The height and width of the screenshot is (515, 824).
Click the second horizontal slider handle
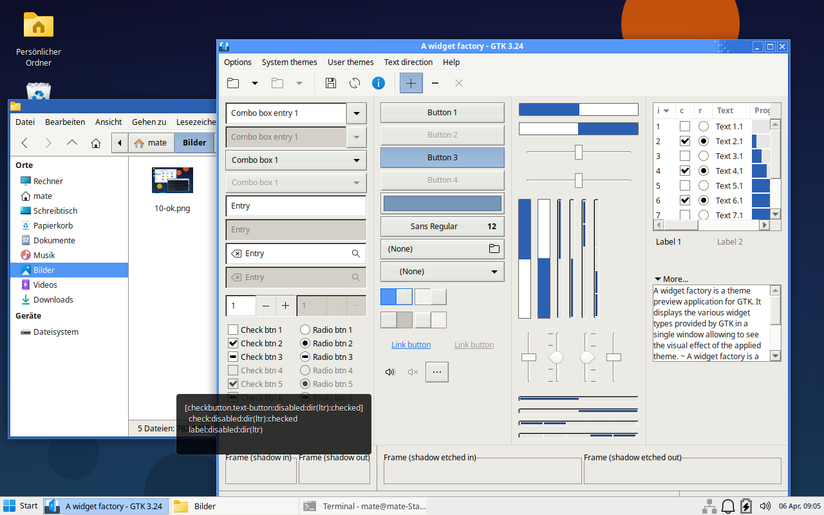click(579, 180)
